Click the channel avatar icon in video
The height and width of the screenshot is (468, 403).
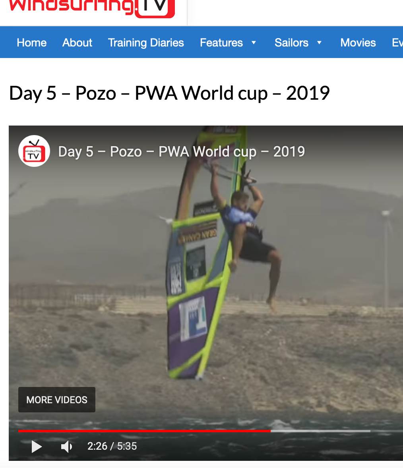click(34, 151)
